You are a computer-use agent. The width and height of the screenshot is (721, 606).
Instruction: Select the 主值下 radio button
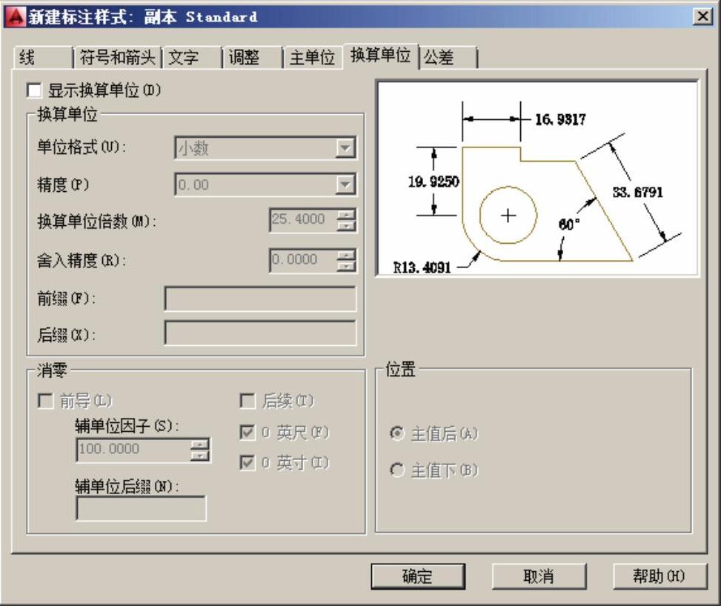click(398, 470)
